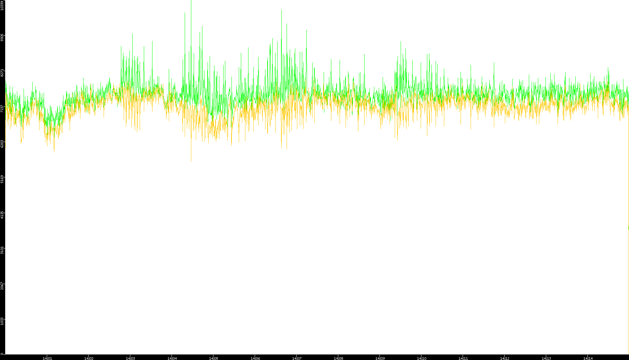Click the 14:12 time axis label
This screenshot has height=360, width=629.
point(505,358)
